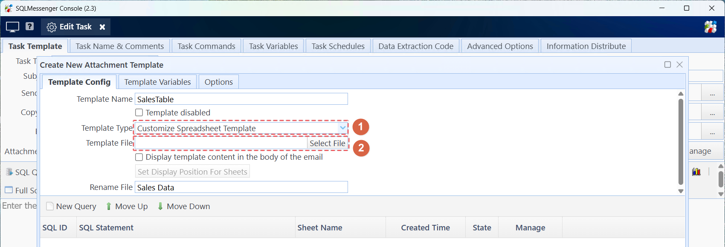The width and height of the screenshot is (725, 247).
Task: Click Move Down button
Action: [x=183, y=206]
